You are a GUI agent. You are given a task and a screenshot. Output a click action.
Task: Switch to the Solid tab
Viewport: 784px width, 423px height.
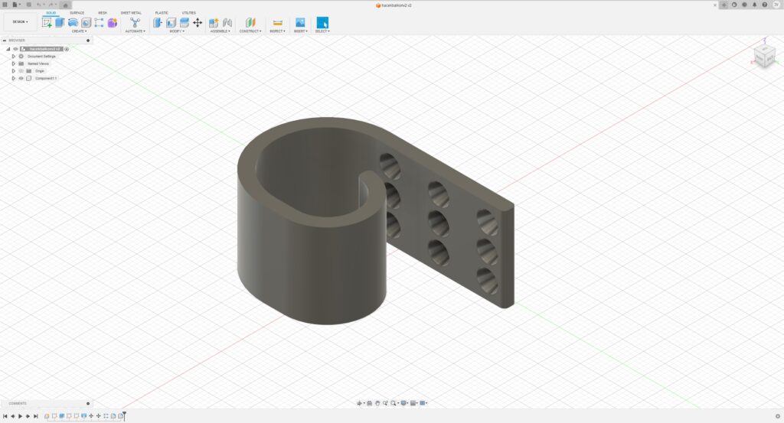click(x=51, y=13)
